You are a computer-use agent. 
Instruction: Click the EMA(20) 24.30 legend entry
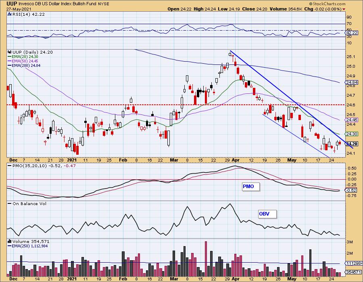tap(23, 57)
